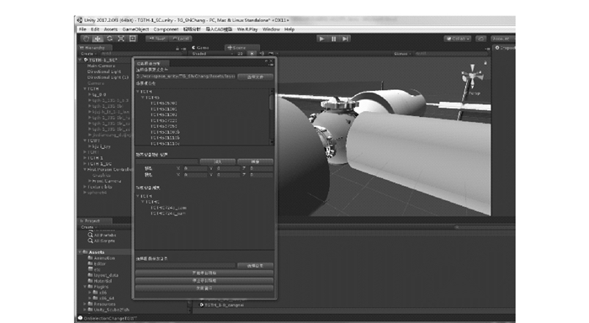Start Play mode with the Play button
589x323 pixels.
pyautogui.click(x=321, y=39)
